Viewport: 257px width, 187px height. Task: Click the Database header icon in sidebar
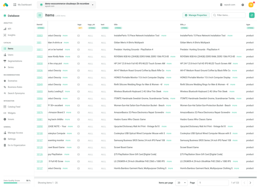click(5, 16)
